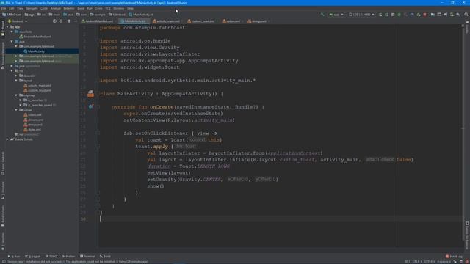Click the Attach Debugger to process icon

pyautogui.click(x=419, y=15)
